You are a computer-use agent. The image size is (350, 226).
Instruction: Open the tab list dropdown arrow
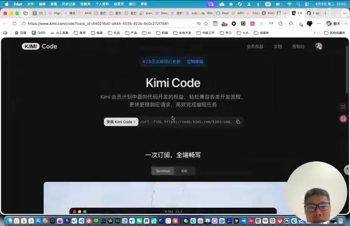pyautogui.click(x=345, y=13)
